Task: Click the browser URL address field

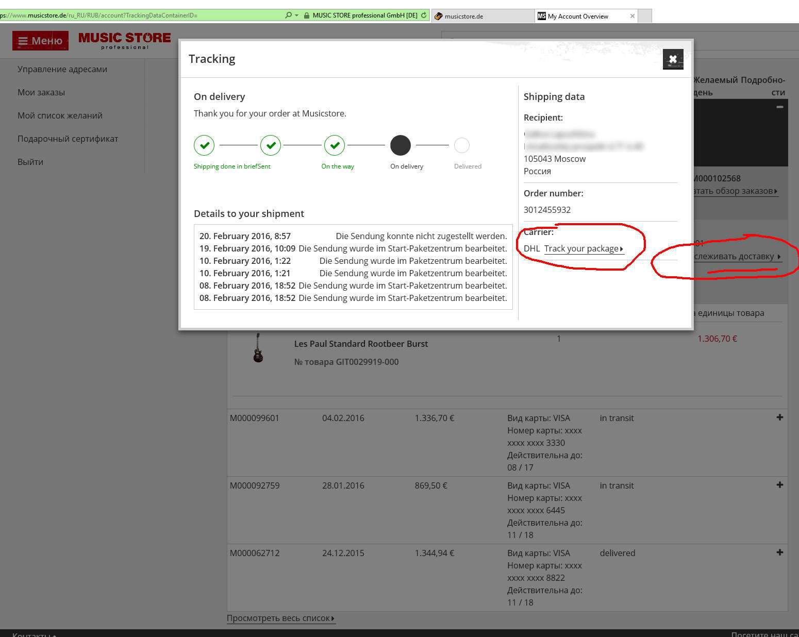Action: point(139,15)
